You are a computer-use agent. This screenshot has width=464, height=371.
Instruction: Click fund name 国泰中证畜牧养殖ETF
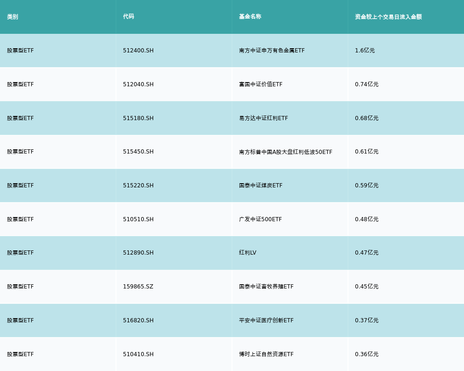click(266, 287)
